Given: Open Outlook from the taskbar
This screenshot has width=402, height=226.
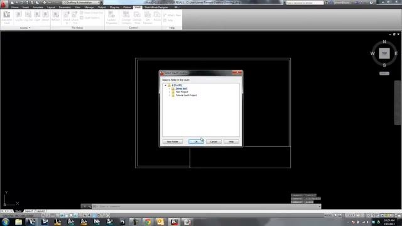Looking at the screenshot, I should 161,222.
